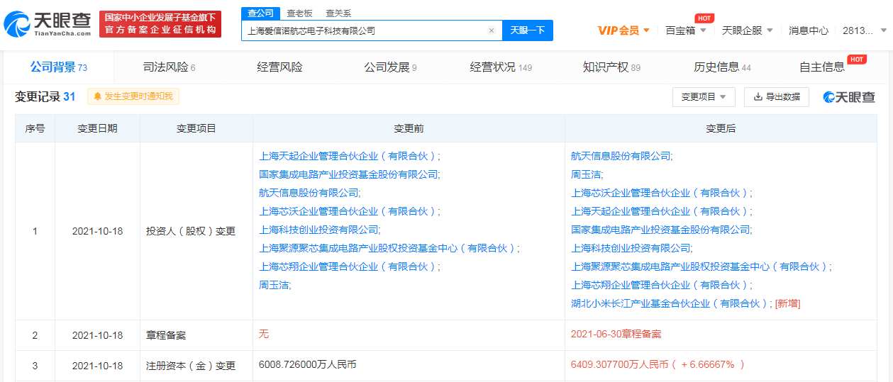Image resolution: width=893 pixels, height=382 pixels.
Task: Open 上海聚源聚芯 fund link in 变更后 column
Action: 701,266
